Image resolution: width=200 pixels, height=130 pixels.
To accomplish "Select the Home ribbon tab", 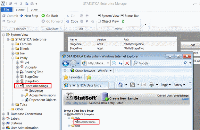I will click(20, 10).
